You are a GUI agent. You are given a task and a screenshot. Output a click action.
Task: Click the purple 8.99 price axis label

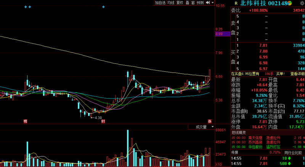point(219,34)
